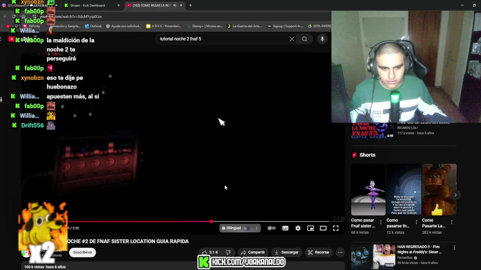Click the Compartir share button
Viewport: 481px width, 270px height.
tap(253, 252)
